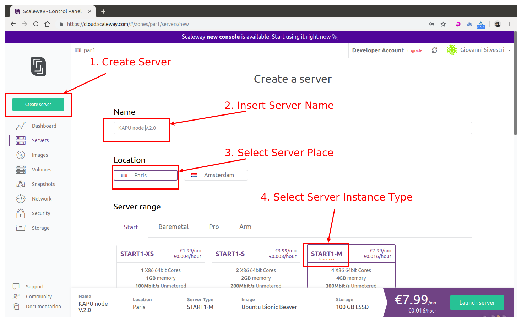Reload the page in the browser
This screenshot has width=522, height=325.
pyautogui.click(x=36, y=24)
